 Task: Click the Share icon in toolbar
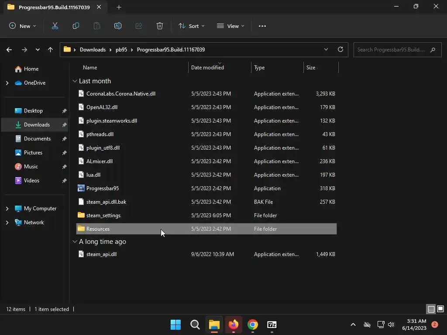pyautogui.click(x=139, y=26)
